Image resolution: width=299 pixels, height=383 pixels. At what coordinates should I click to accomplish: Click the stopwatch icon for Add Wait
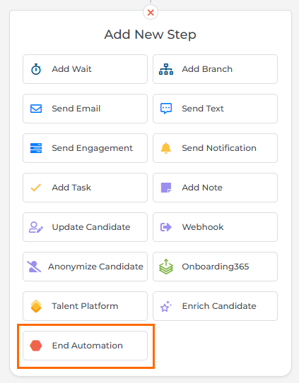(x=36, y=69)
